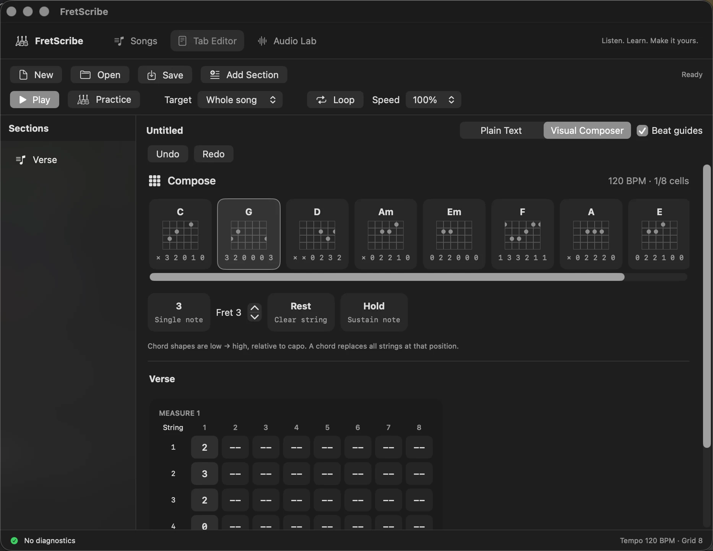Click the green No diagnostics status icon
713x551 pixels.
(14, 541)
